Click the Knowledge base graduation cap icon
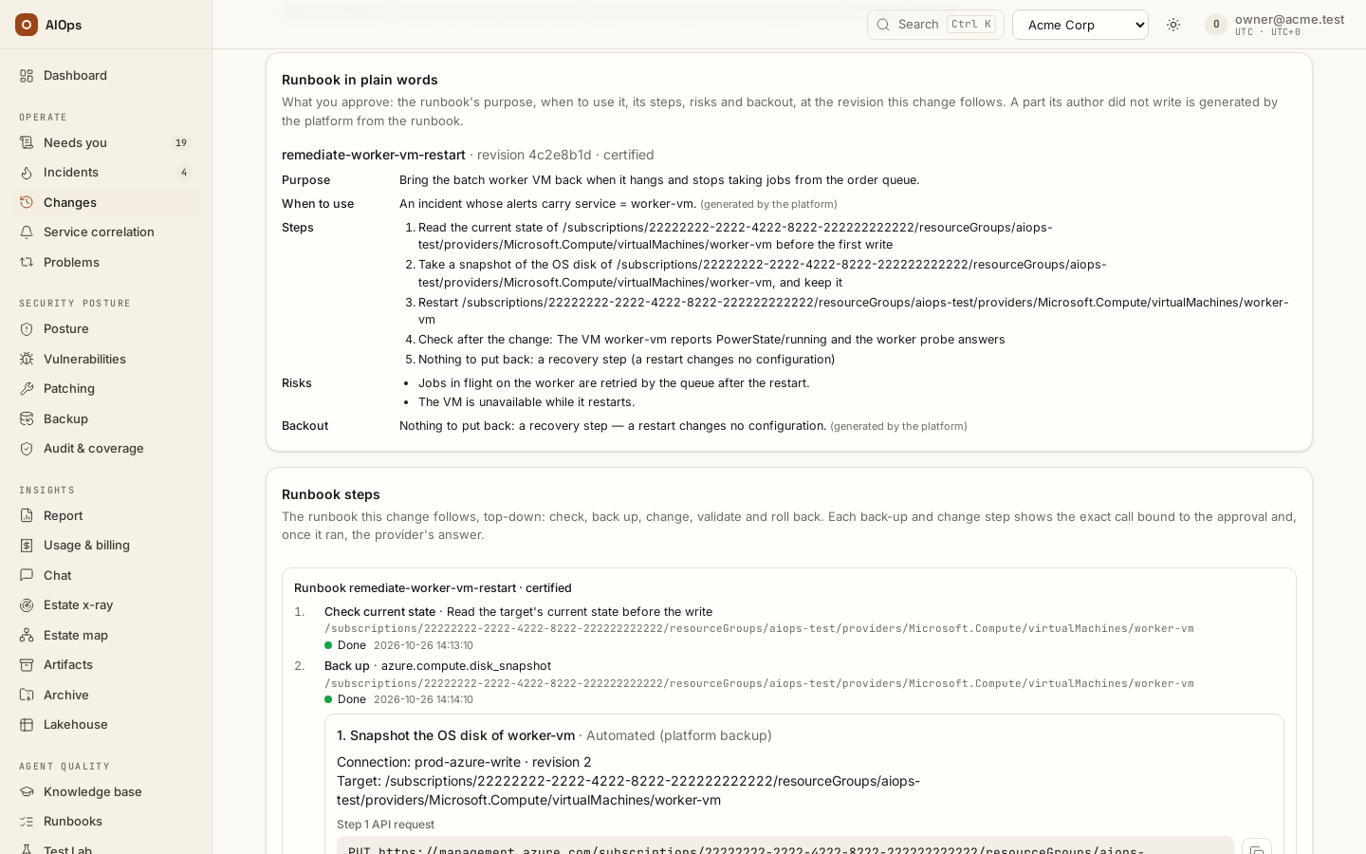The image size is (1366, 854). pyautogui.click(x=27, y=792)
